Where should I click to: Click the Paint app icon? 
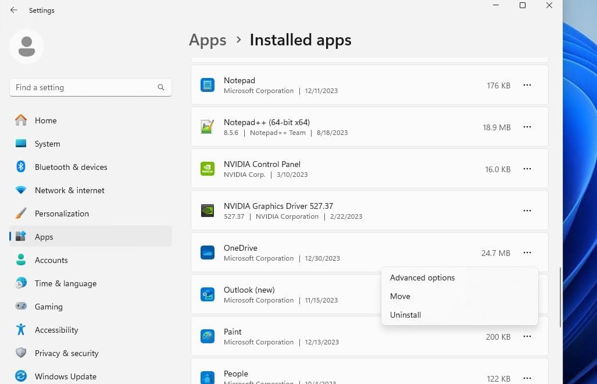pos(208,336)
